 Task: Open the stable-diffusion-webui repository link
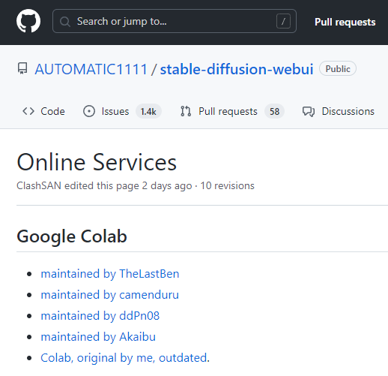tap(237, 69)
